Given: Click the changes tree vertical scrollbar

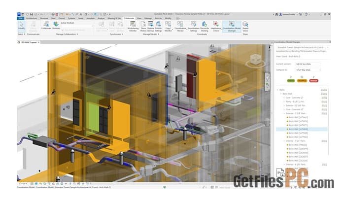Looking at the screenshot, I should [x=328, y=121].
